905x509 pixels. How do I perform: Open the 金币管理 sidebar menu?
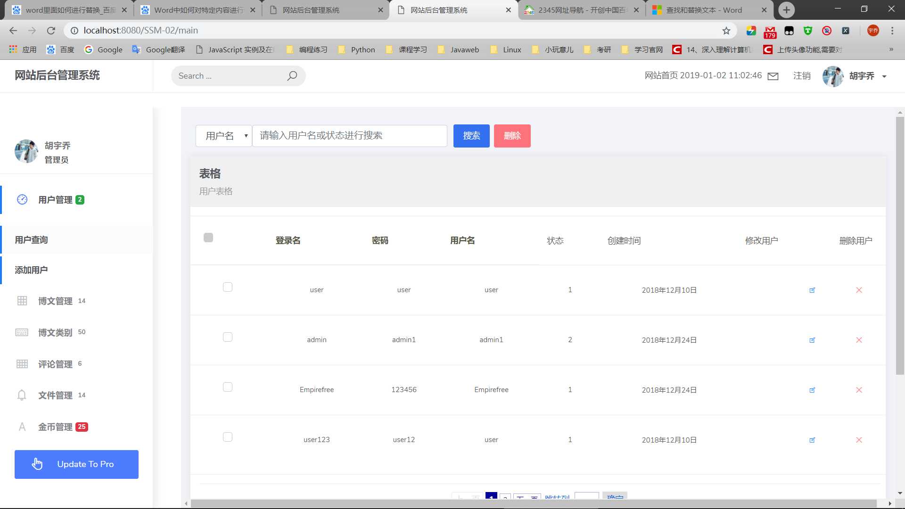pyautogui.click(x=55, y=427)
